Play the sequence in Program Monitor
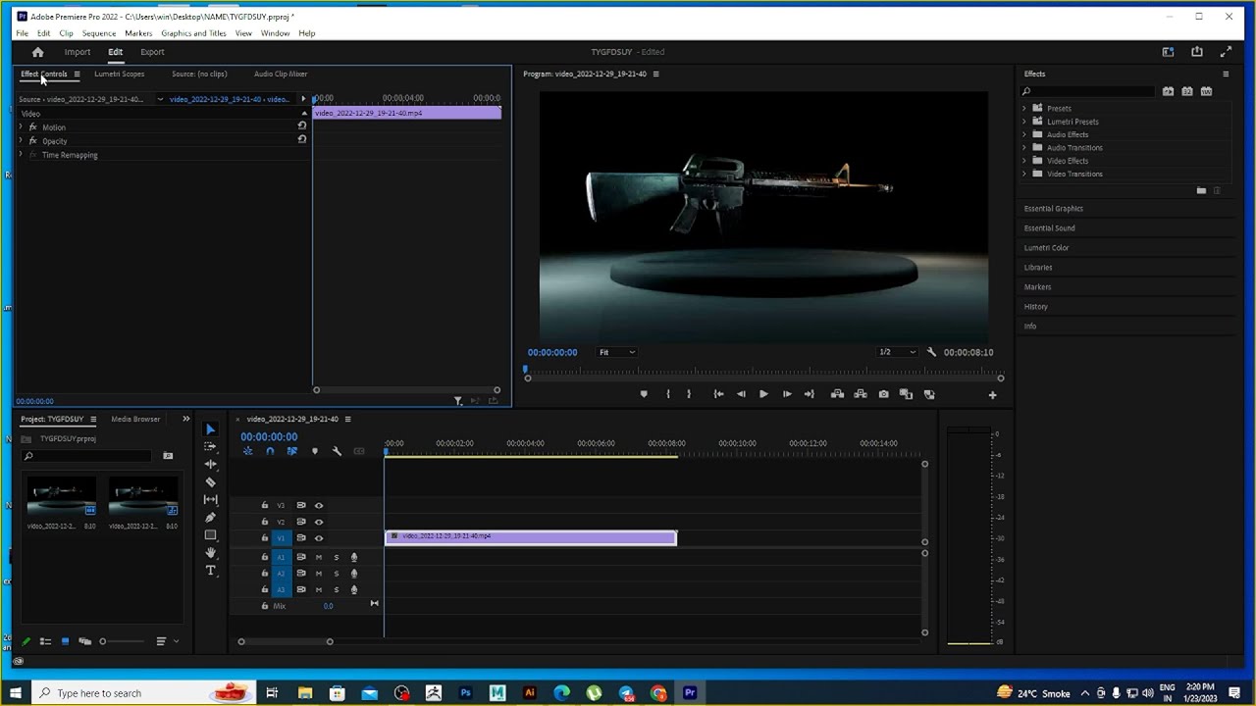The width and height of the screenshot is (1256, 706). 763,394
